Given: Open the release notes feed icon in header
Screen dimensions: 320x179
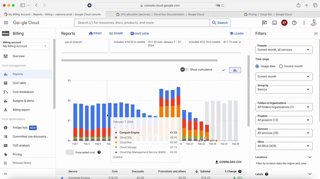Looking at the screenshot, I should [264, 23].
